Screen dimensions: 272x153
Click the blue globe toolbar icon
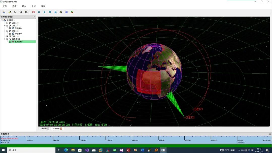[66, 12]
